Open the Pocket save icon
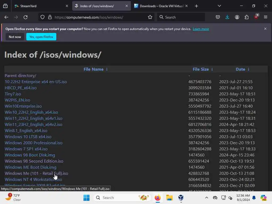The image size is (272, 204). 218,17
